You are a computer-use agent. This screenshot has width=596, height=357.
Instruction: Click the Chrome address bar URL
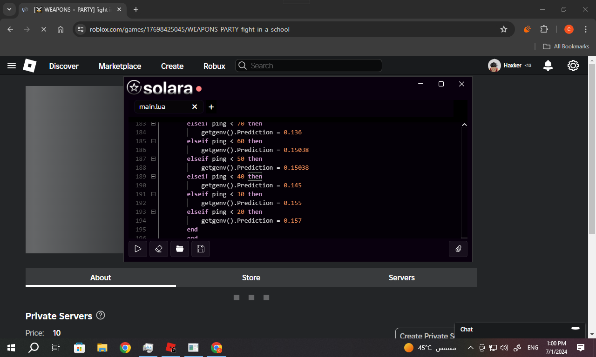pos(190,29)
